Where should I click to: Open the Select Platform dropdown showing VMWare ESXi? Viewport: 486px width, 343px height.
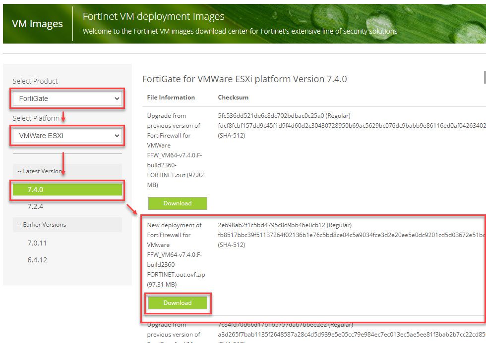67,136
